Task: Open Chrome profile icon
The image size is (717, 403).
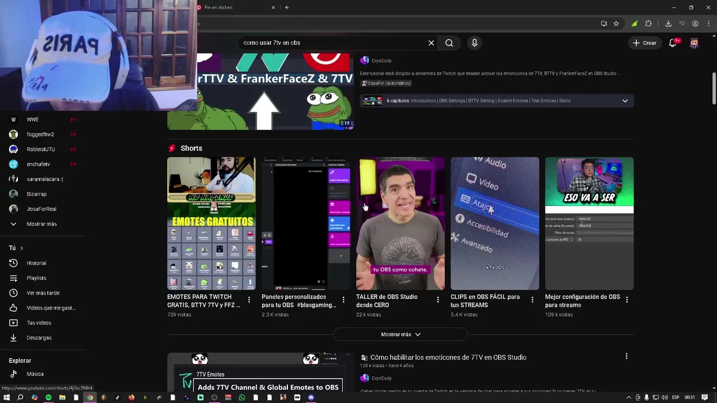Action: tap(695, 24)
